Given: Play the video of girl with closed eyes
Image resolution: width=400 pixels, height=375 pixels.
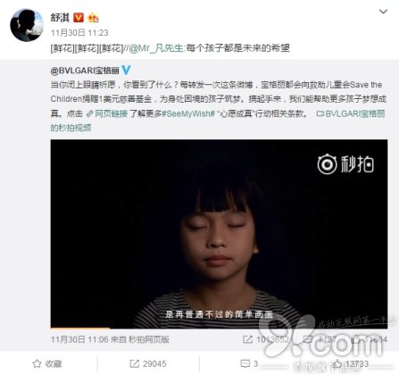Looking at the screenshot, I should (219, 234).
